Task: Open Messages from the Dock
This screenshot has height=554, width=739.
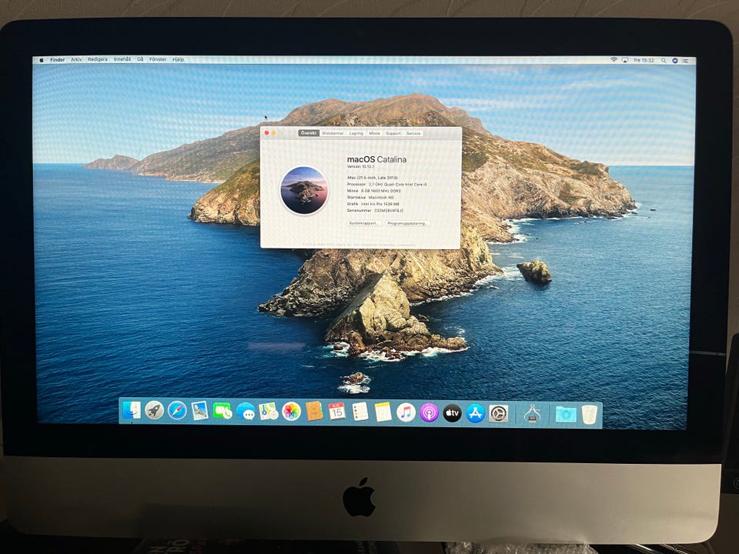Action: (x=246, y=412)
